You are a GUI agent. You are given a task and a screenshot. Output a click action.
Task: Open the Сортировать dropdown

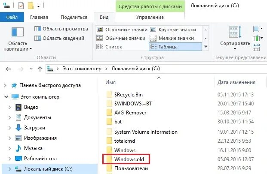pos(235,38)
